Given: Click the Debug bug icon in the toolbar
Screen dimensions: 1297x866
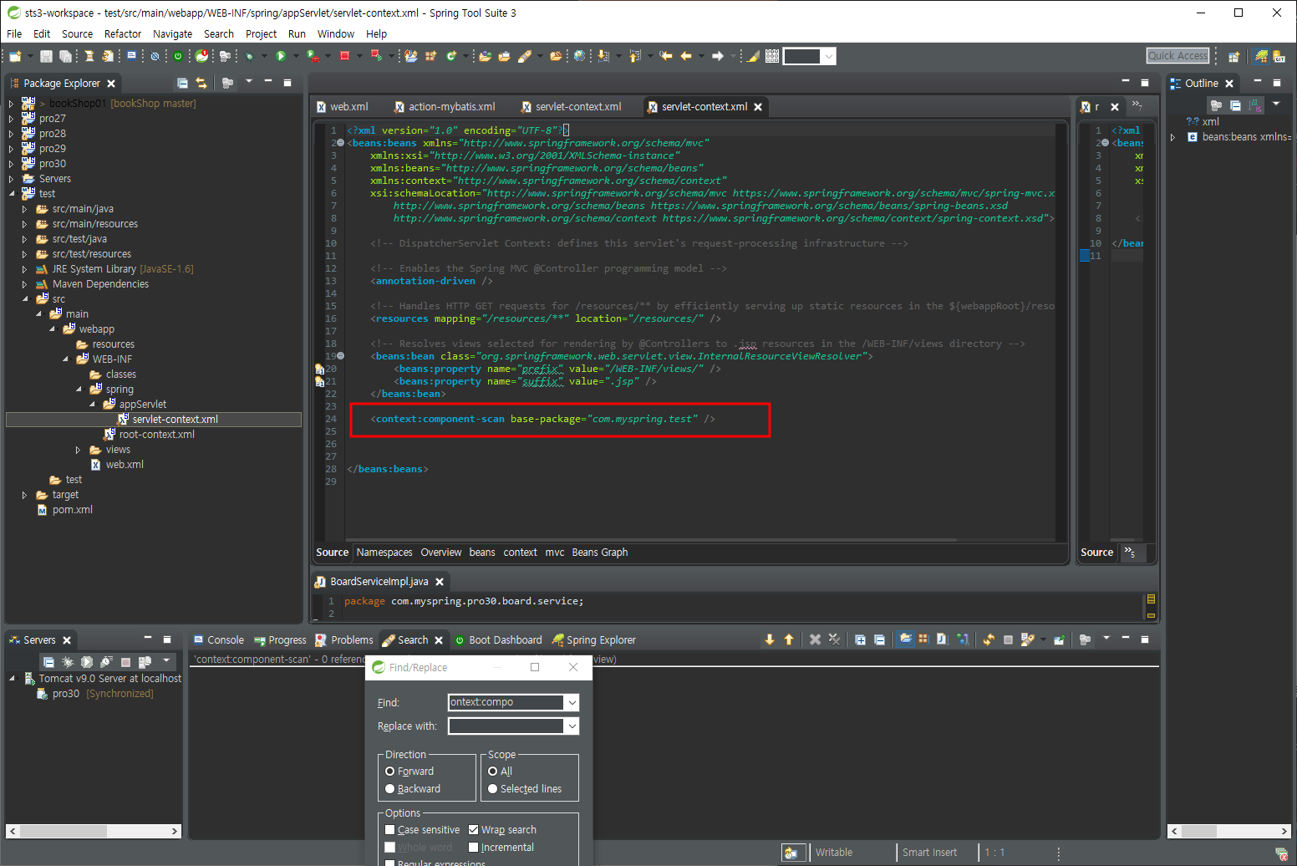Looking at the screenshot, I should pos(249,56).
